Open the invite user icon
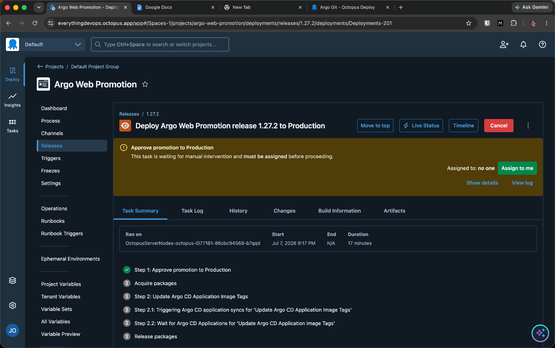 coord(504,44)
